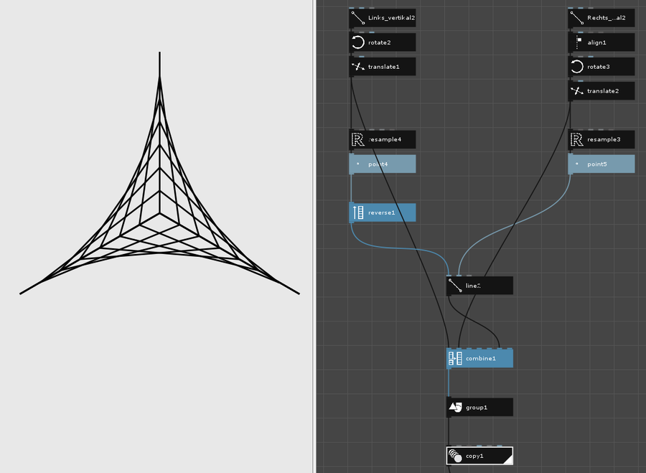Select the 'rotate2' node label
Image resolution: width=646 pixels, height=473 pixels.
pos(380,42)
